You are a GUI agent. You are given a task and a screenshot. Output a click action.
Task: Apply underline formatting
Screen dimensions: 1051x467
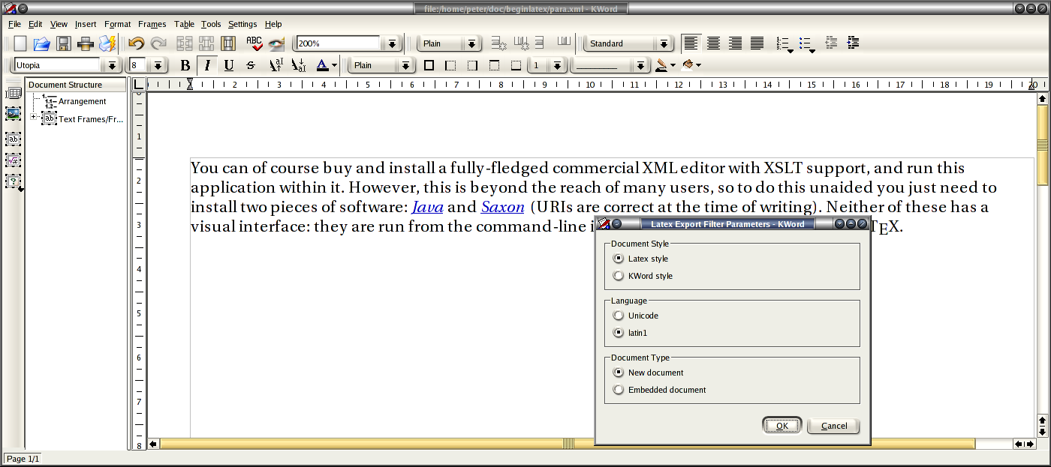click(229, 65)
